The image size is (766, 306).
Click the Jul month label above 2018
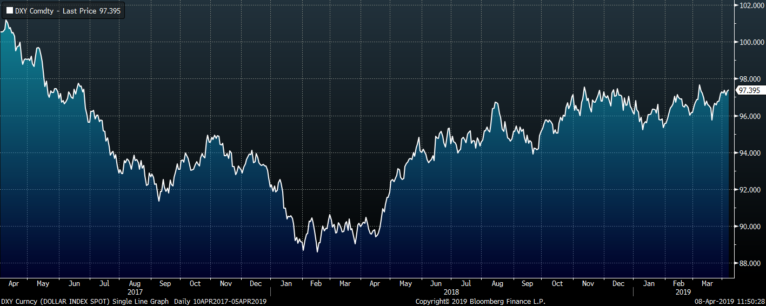466,283
